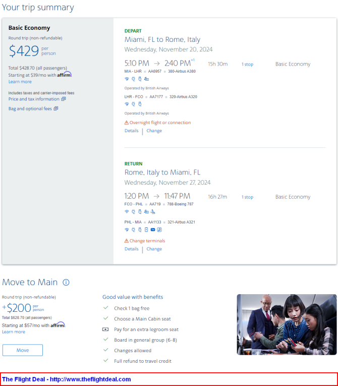
Task: Click lie-flat seat icon on FCO - PHL flight
Action: pyautogui.click(x=153, y=212)
